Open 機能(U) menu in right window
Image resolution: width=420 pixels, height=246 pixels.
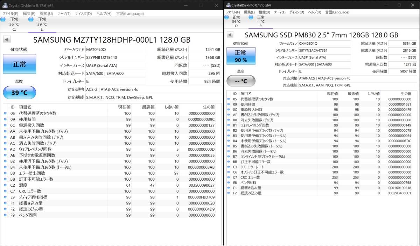click(x=264, y=12)
